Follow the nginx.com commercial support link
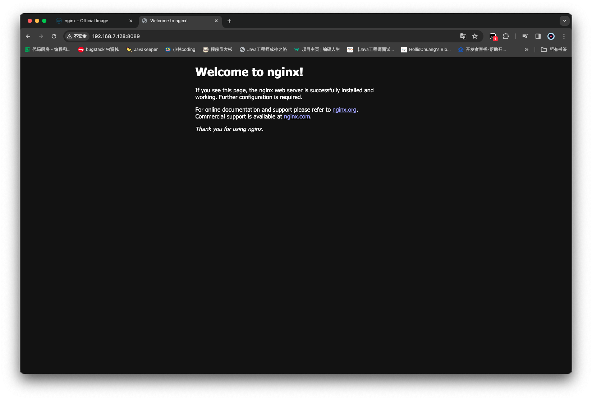 pos(297,117)
